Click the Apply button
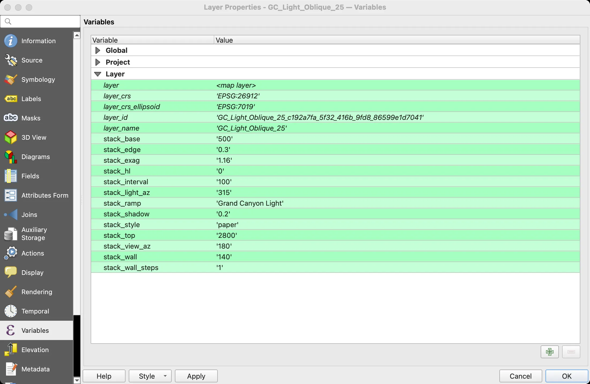 pos(196,376)
